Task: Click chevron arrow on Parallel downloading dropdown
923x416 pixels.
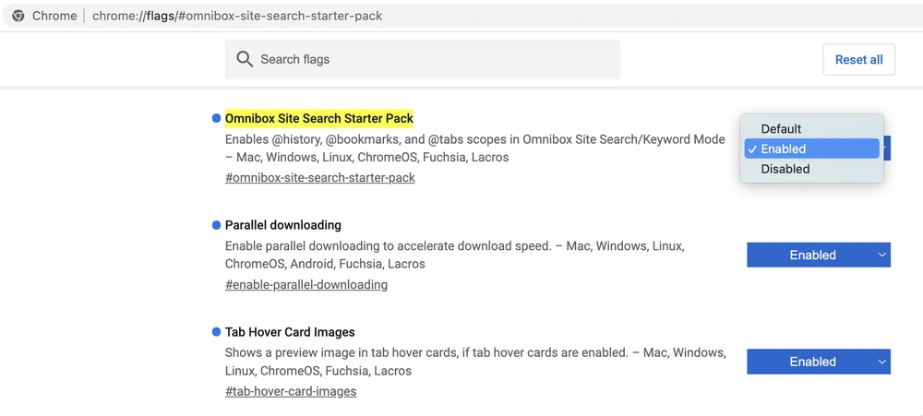Action: click(x=881, y=255)
